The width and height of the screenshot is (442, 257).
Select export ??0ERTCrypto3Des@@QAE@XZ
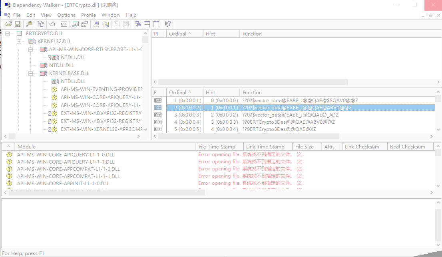tap(279, 129)
